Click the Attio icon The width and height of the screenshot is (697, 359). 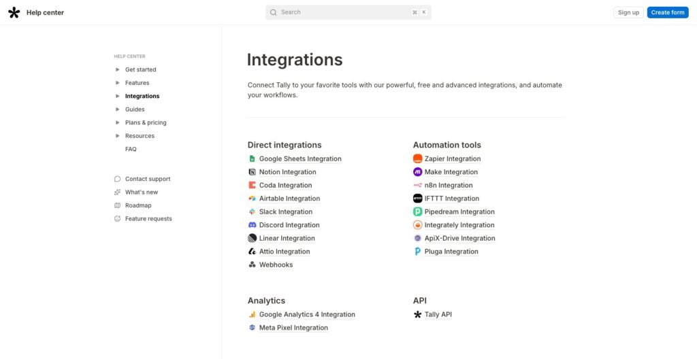[252, 252]
